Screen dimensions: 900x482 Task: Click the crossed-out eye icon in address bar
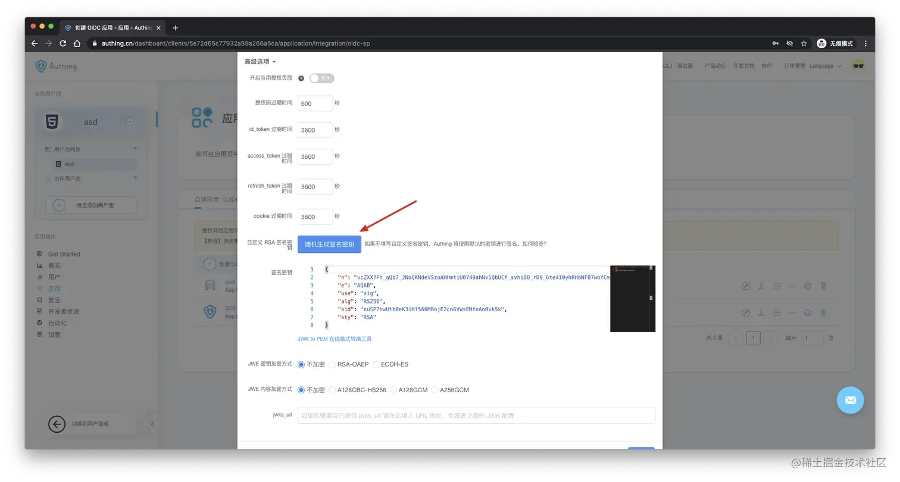(x=790, y=43)
